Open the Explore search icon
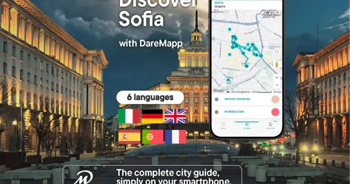 (223, 124)
